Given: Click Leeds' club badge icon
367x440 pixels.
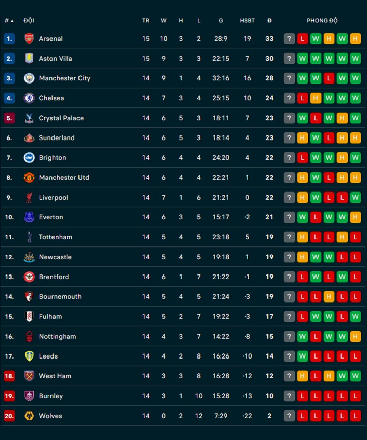Looking at the screenshot, I should (29, 356).
